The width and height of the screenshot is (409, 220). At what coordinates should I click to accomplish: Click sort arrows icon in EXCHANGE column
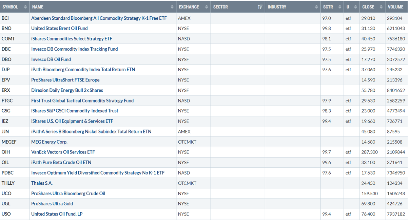(207, 7)
